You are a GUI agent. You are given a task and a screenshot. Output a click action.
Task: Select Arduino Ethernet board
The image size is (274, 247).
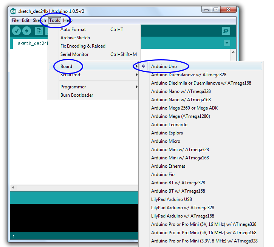(201, 166)
